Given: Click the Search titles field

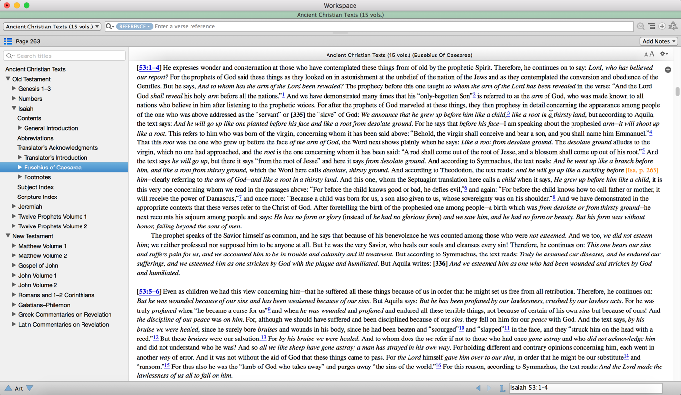Looking at the screenshot, I should click(x=64, y=56).
